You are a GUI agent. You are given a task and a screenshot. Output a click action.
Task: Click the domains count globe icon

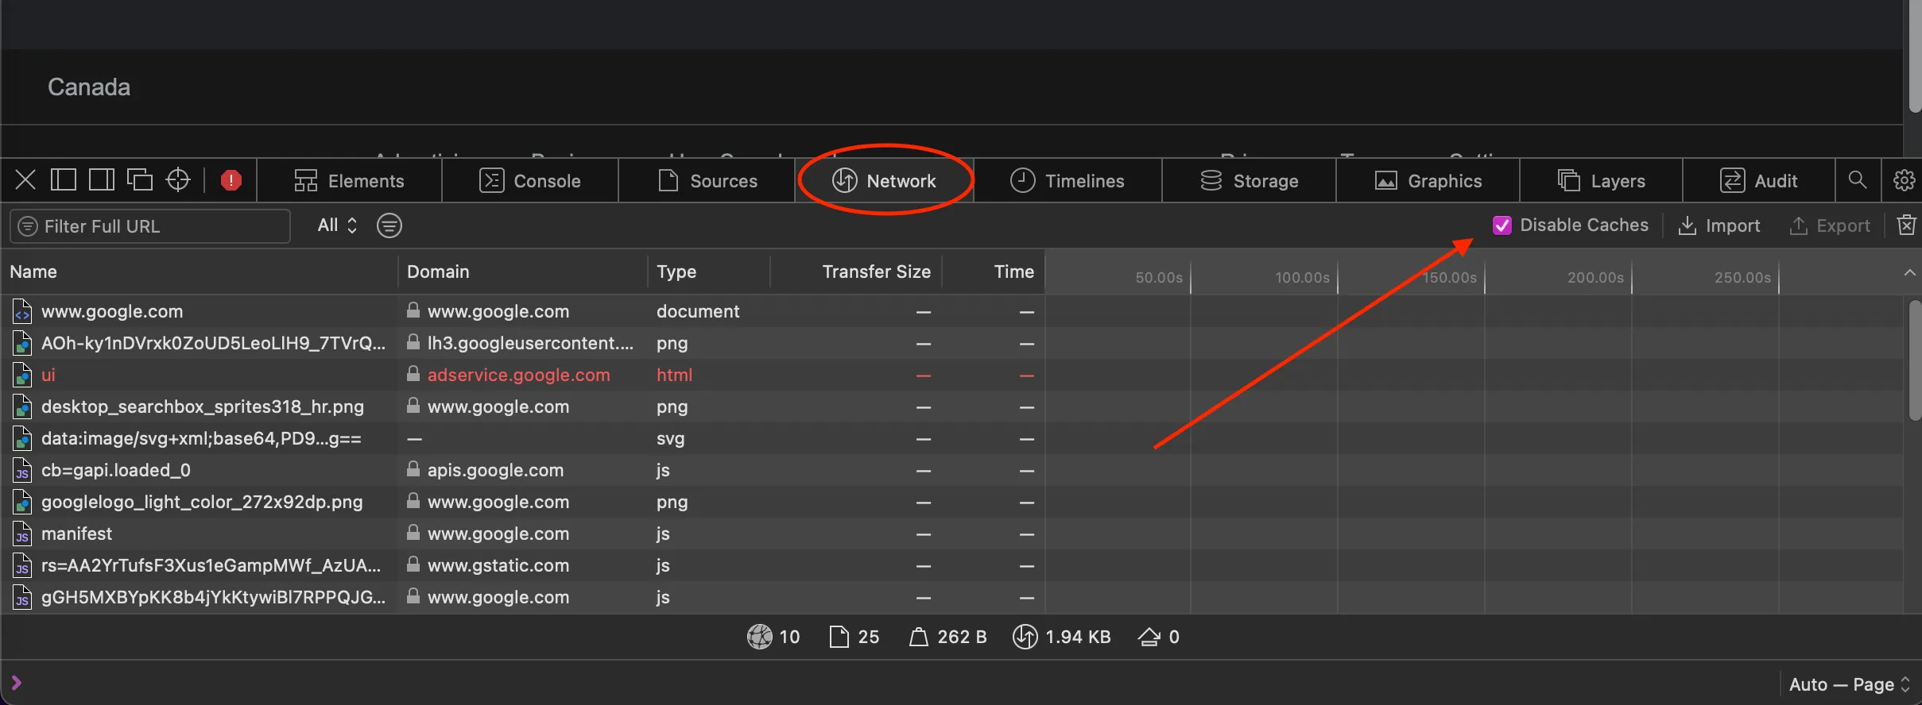tap(760, 637)
